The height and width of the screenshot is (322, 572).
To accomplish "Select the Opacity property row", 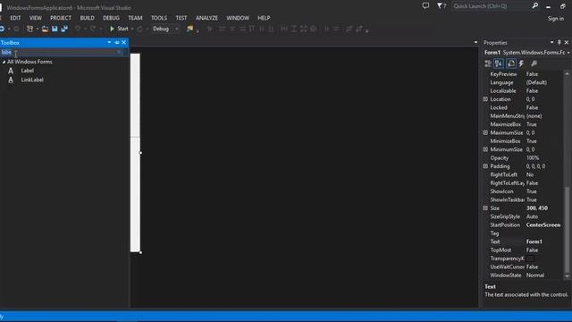I will coord(524,158).
